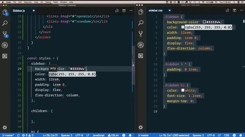Click the #333344 color swatch in CSS
Viewport: 245px width, 137px height.
[204, 22]
